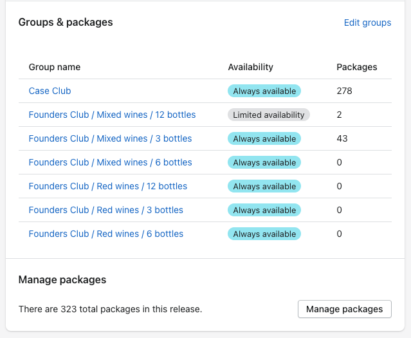This screenshot has height=338, width=411.
Task: Open Founders Club Red wines 12 bottles
Action: pyautogui.click(x=108, y=186)
